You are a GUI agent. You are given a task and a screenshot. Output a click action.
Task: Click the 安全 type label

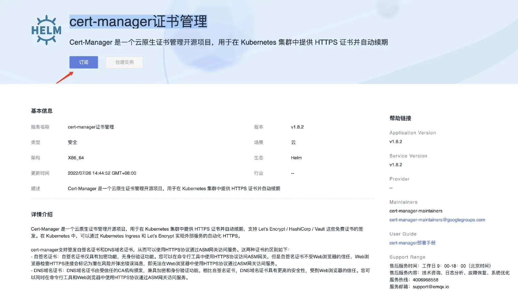[x=72, y=142]
